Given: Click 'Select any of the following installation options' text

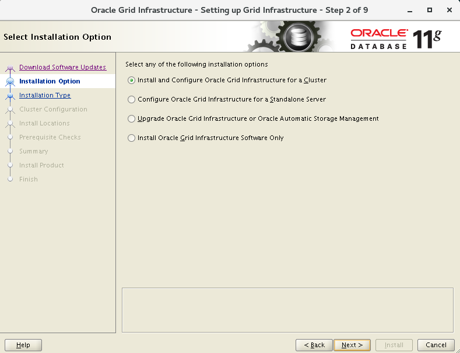Looking at the screenshot, I should (x=196, y=64).
